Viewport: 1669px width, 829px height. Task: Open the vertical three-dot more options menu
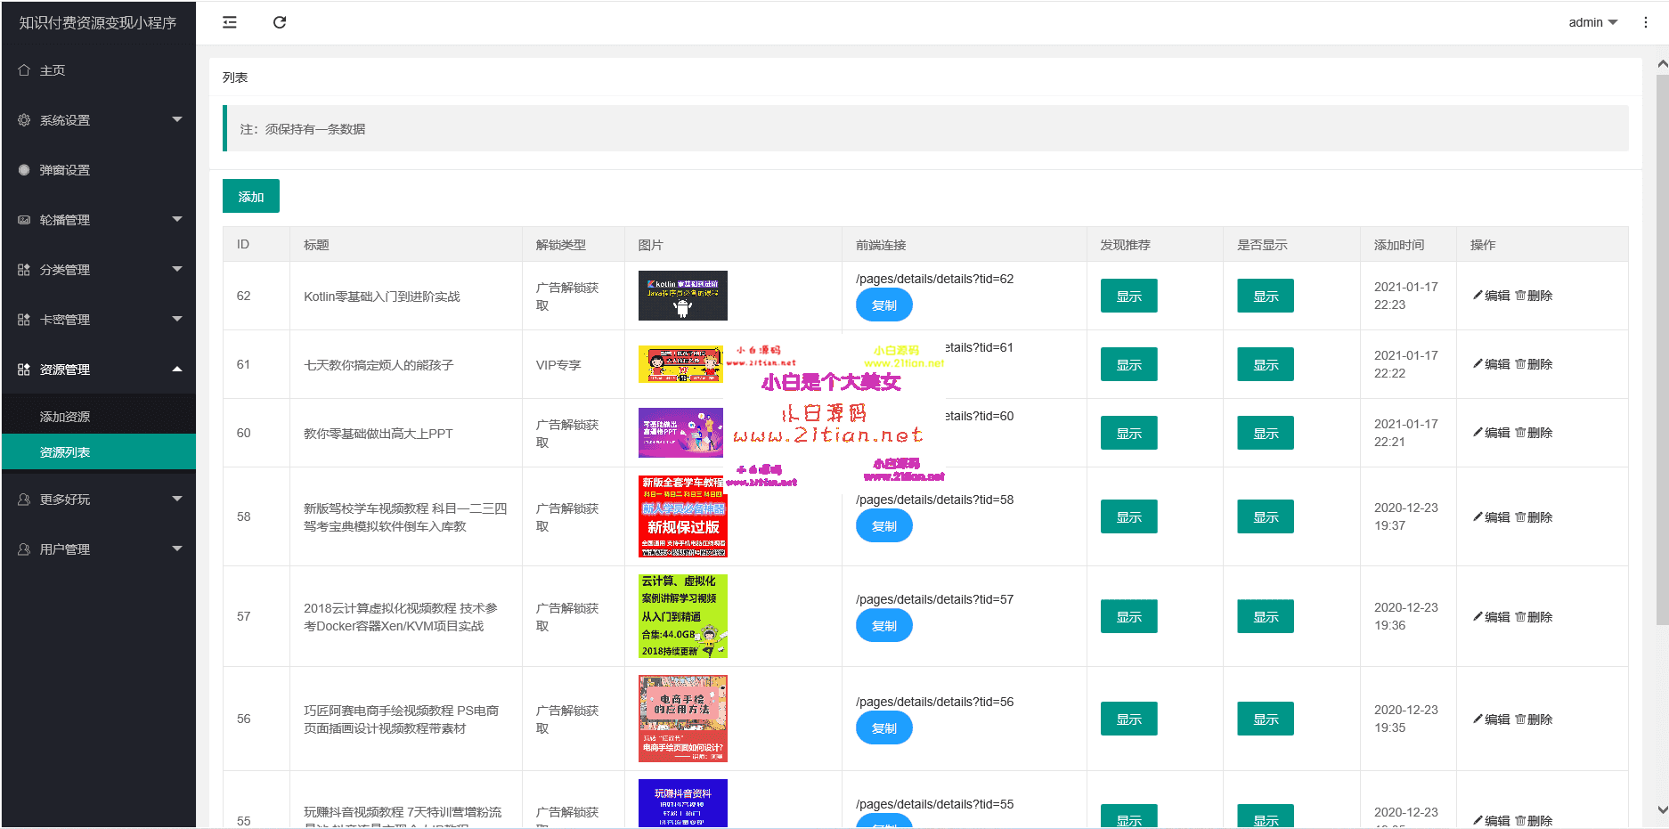1645,22
